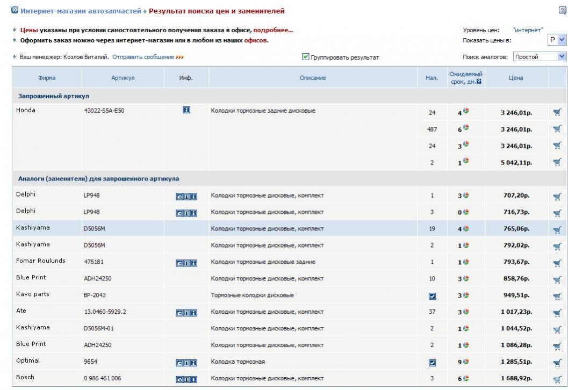Open the офисов link
The image size is (568, 390).
click(255, 40)
